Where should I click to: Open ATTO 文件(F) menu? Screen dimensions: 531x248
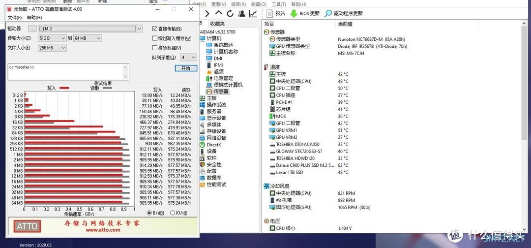point(15,18)
